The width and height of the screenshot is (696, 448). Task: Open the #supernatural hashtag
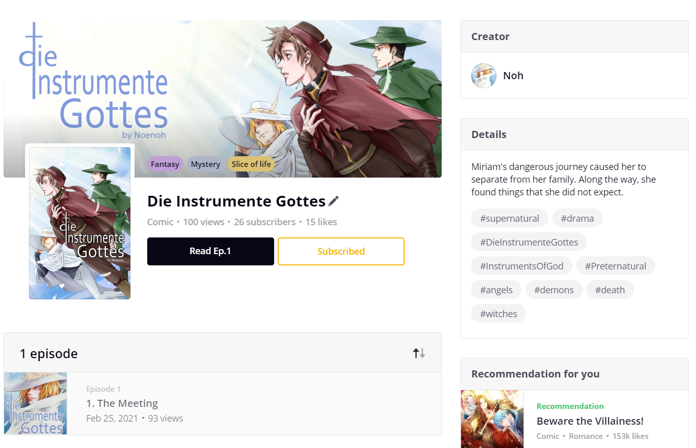coord(509,218)
